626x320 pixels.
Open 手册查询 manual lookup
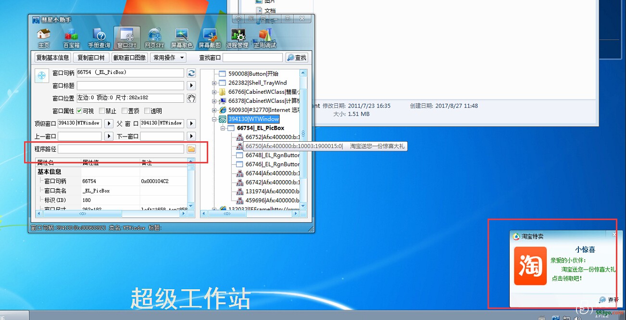[x=99, y=38]
